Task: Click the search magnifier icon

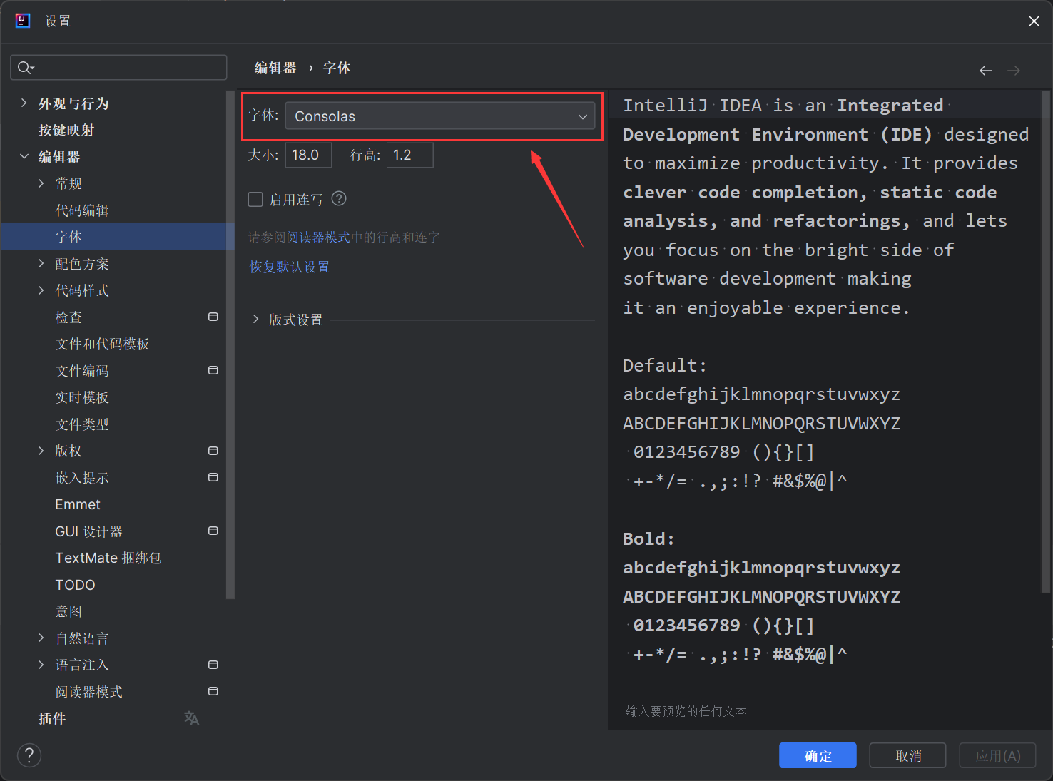Action: click(25, 68)
